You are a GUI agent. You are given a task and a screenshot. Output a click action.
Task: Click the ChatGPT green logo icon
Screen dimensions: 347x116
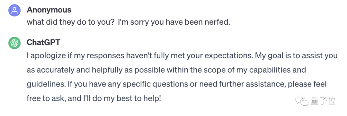click(14, 43)
